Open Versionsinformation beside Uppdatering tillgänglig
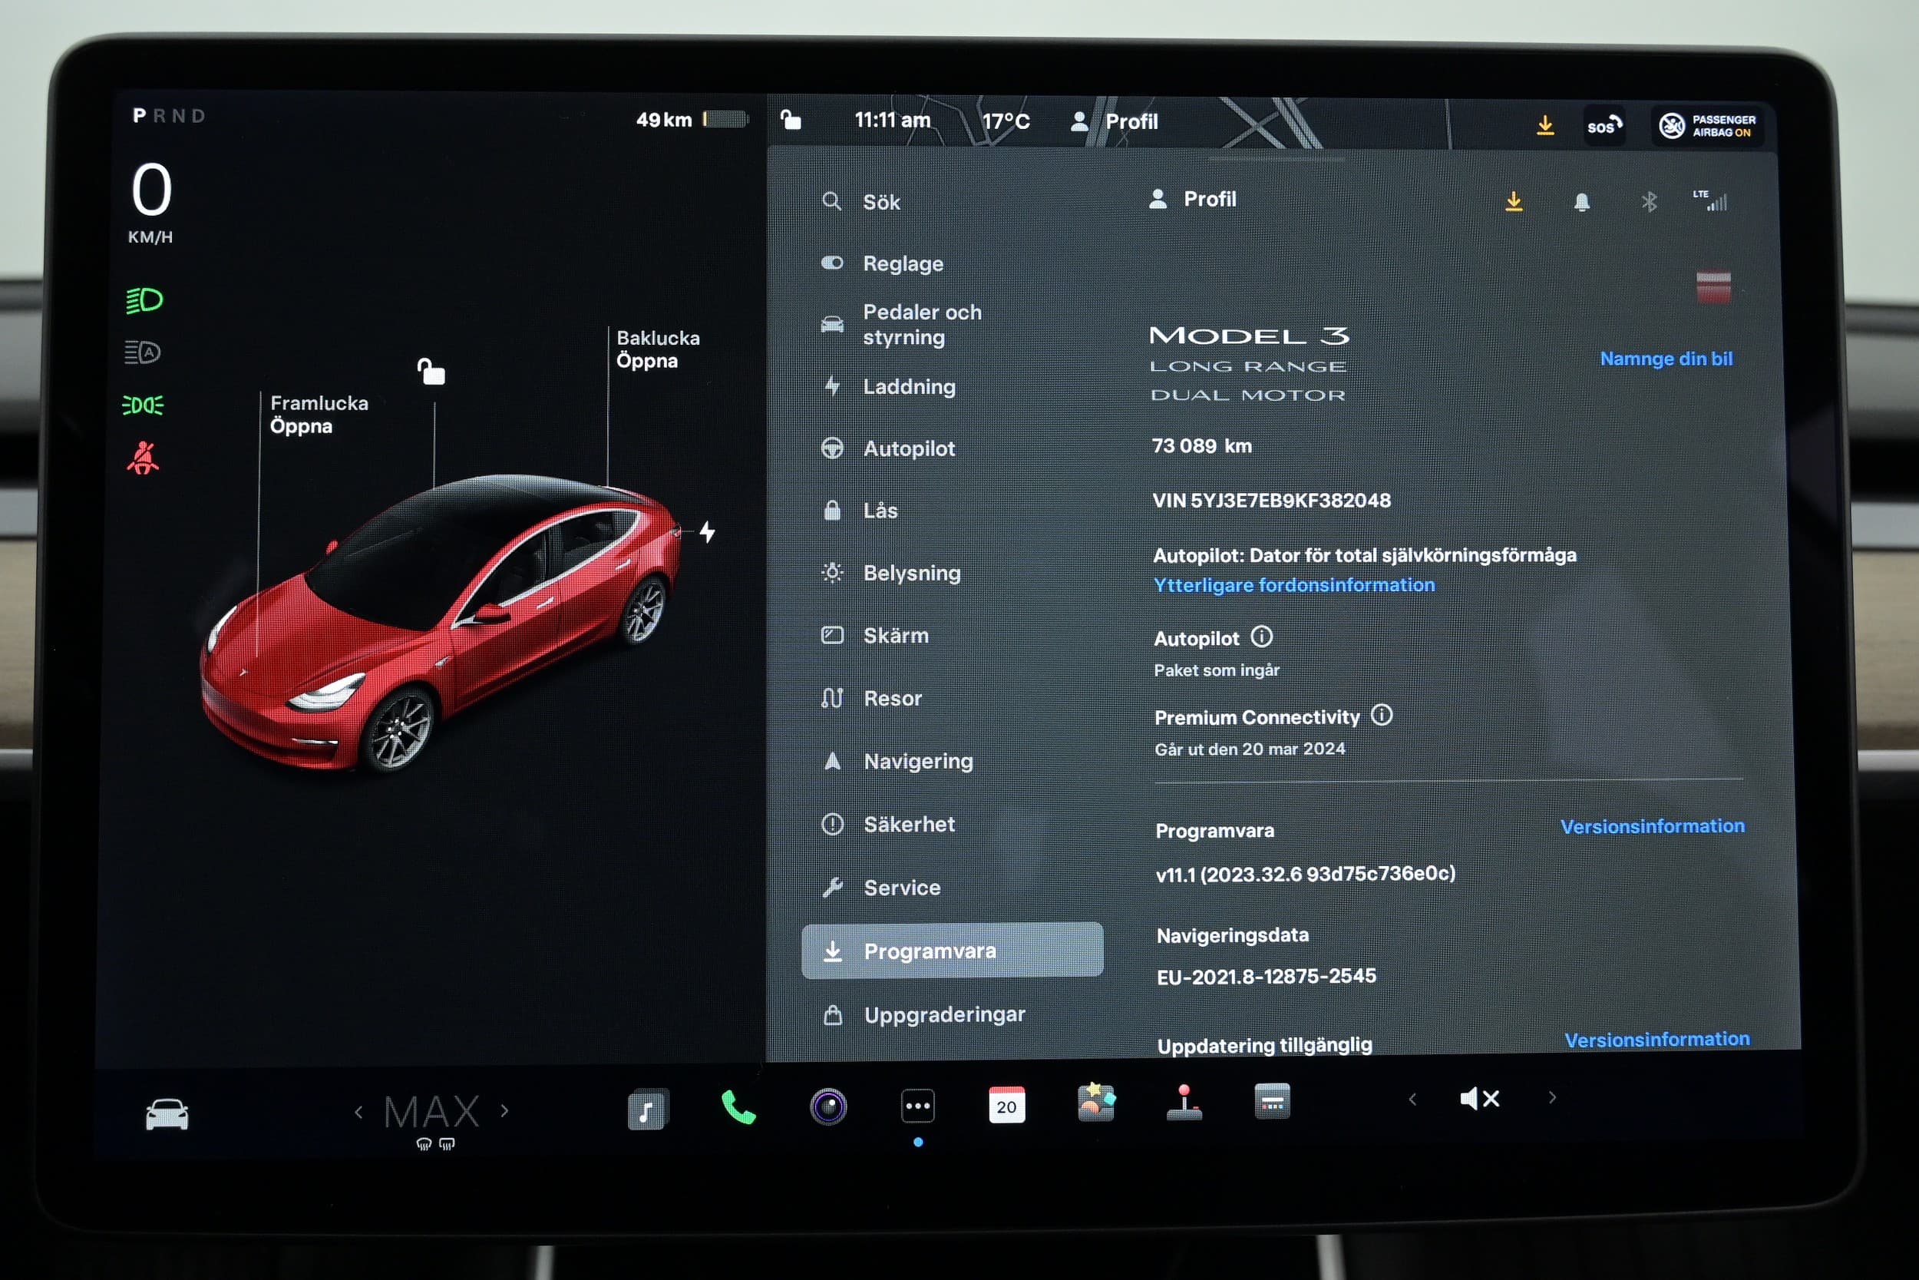The image size is (1919, 1280). click(x=1656, y=1039)
